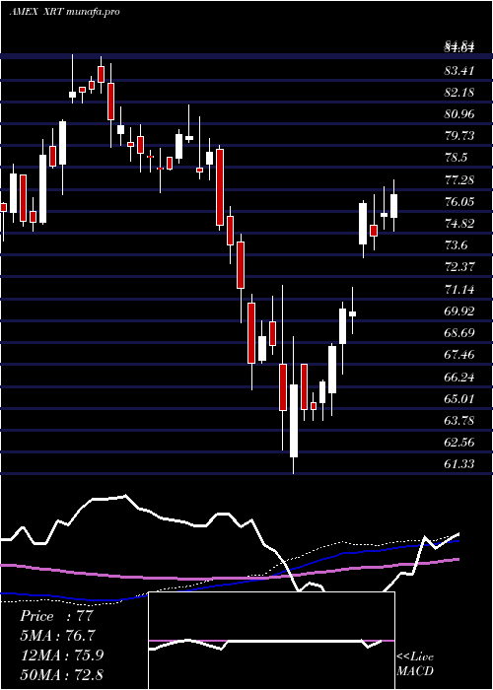Select the 80.96 price axis label

pyautogui.click(x=460, y=114)
